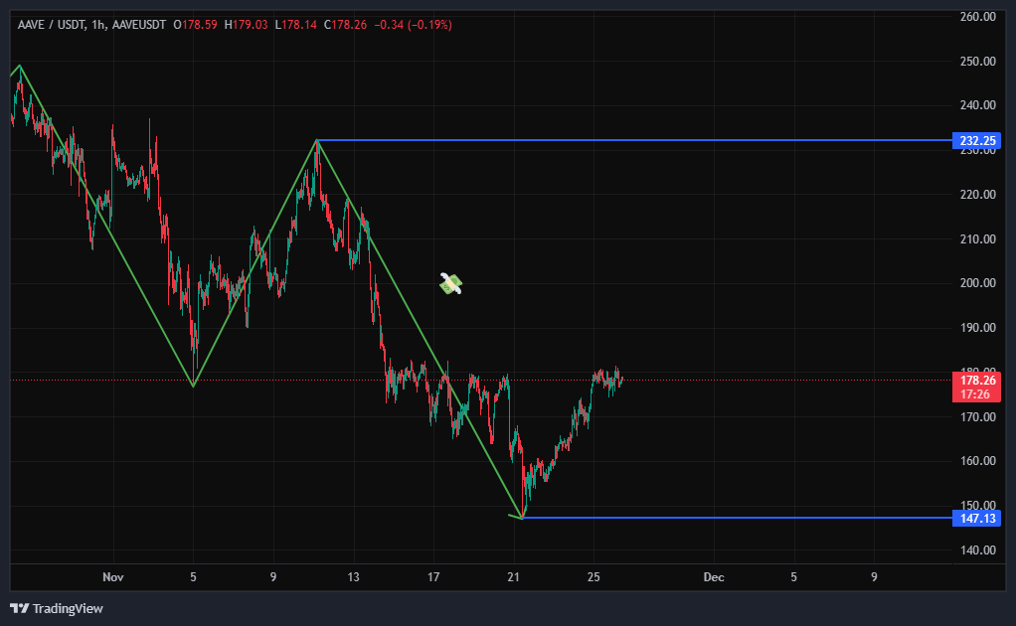Select the lower blue horizontal line
Viewport: 1016px width, 626px height.
pyautogui.click(x=736, y=518)
